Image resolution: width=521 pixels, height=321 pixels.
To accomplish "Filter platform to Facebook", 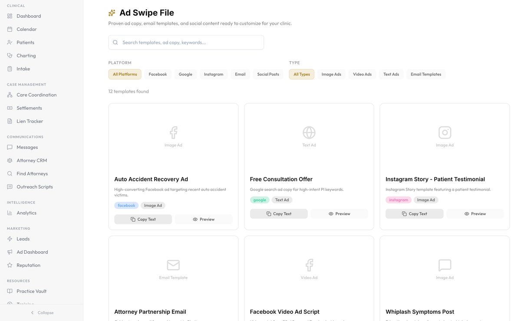I will point(158,74).
